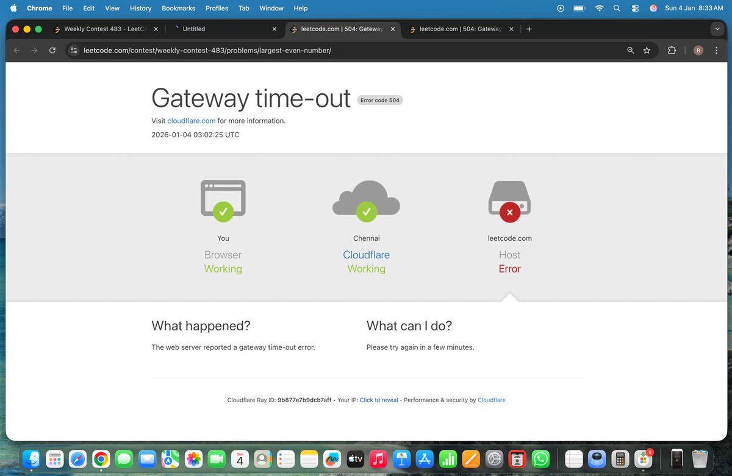The height and width of the screenshot is (476, 732).
Task: Open Safari from the Dock
Action: 78,458
